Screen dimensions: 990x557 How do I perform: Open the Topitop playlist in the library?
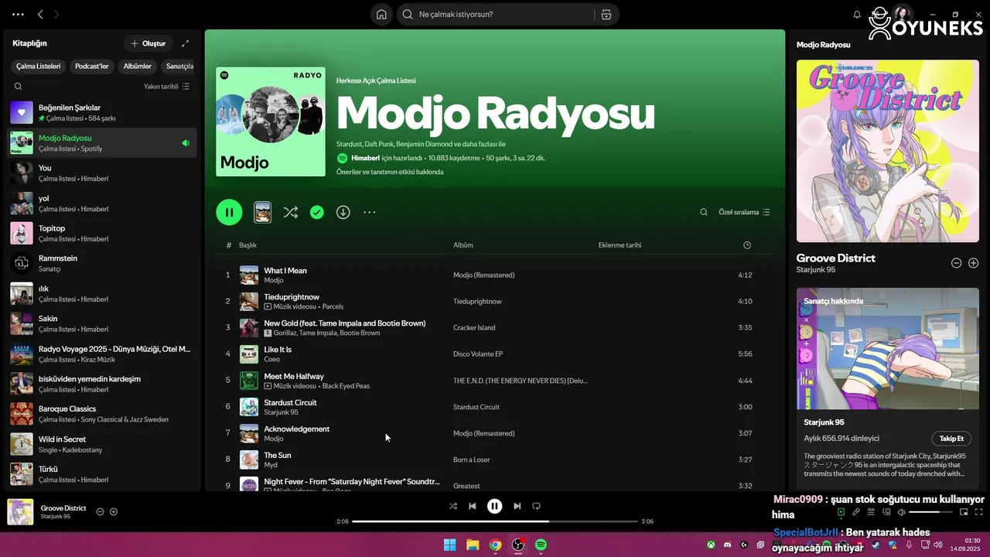[x=103, y=234]
